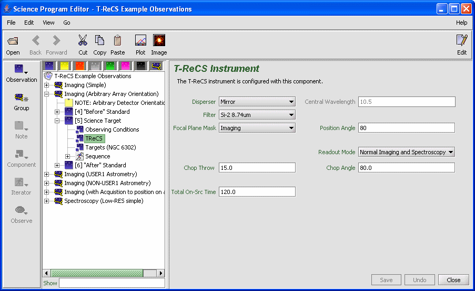Select the TReCS tree node
Viewport: 475px width, 291px height.
pyautogui.click(x=94, y=138)
